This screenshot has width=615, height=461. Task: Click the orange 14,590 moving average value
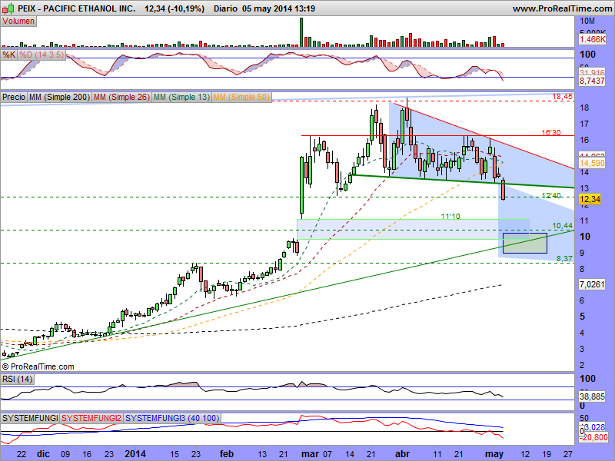592,163
